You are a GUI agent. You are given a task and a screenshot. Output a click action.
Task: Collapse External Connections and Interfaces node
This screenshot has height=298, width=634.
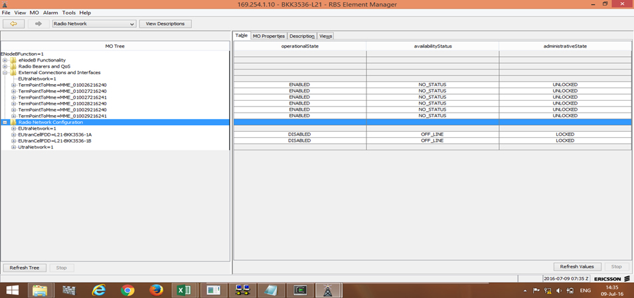(5, 73)
